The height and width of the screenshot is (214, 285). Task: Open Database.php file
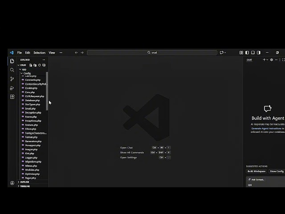[x=33, y=100]
